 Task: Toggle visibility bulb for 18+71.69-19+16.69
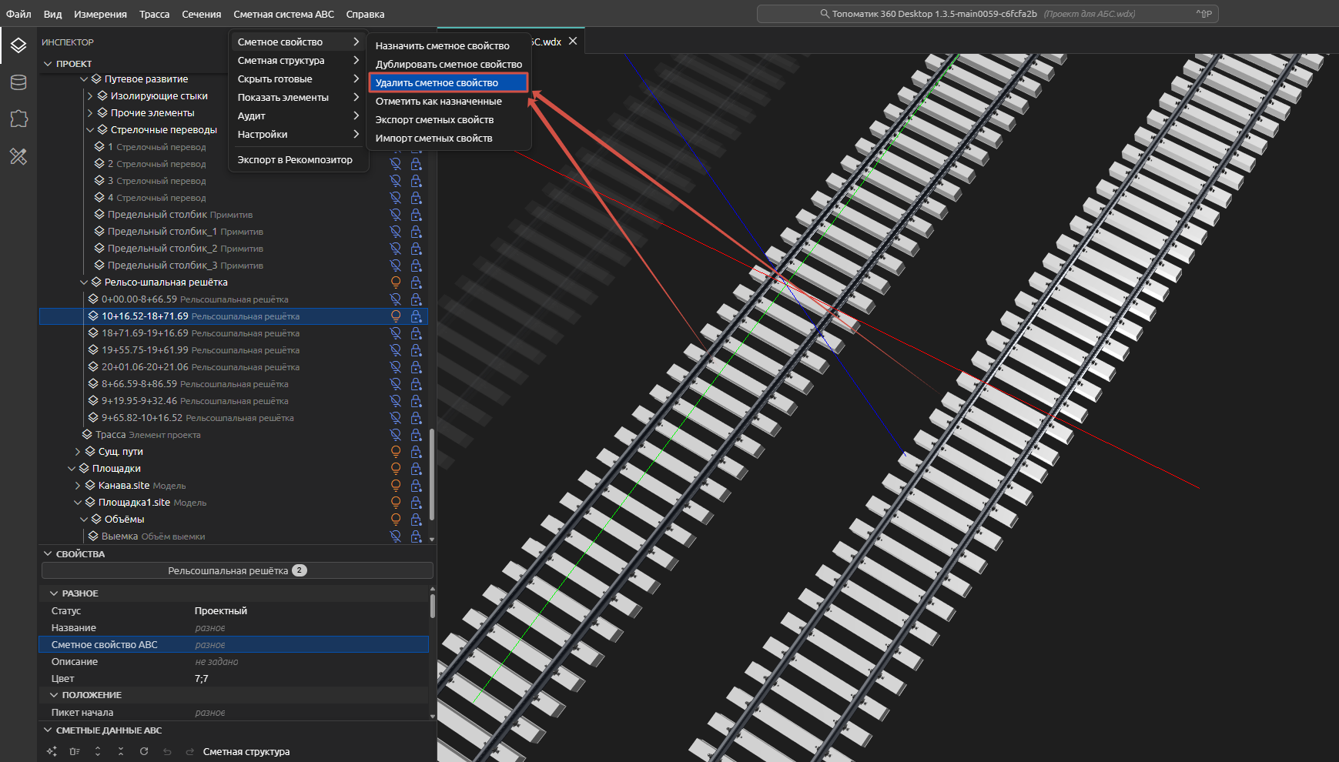click(x=396, y=333)
